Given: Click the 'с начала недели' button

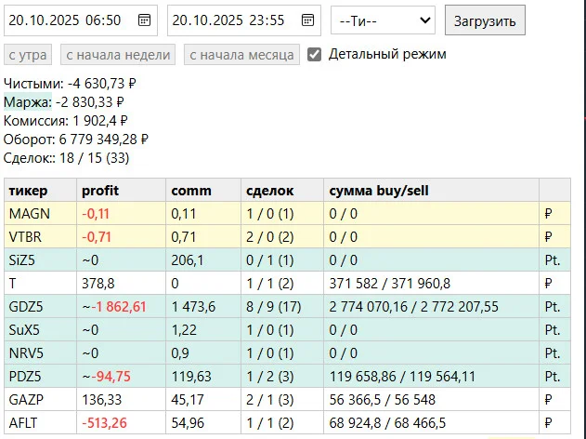Looking at the screenshot, I should [x=118, y=55].
